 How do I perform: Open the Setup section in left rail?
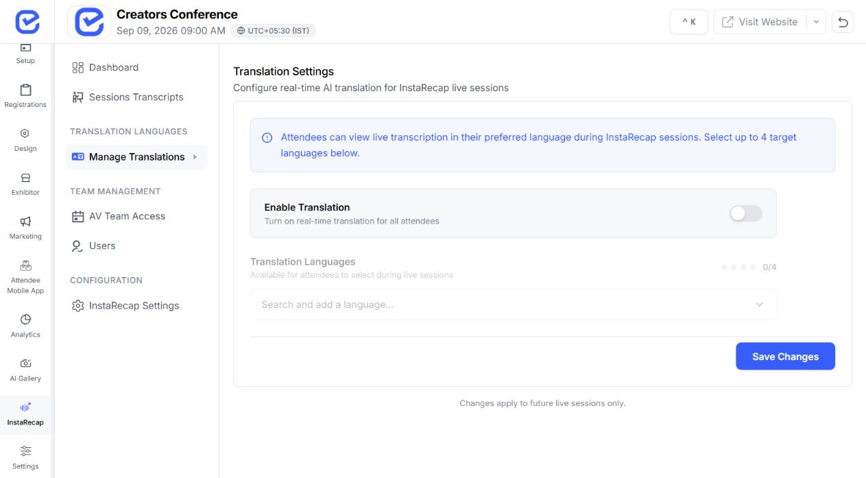(25, 54)
